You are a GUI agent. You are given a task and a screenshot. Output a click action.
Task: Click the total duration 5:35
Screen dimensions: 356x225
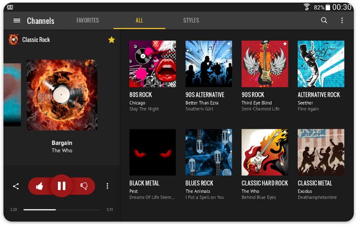click(110, 210)
